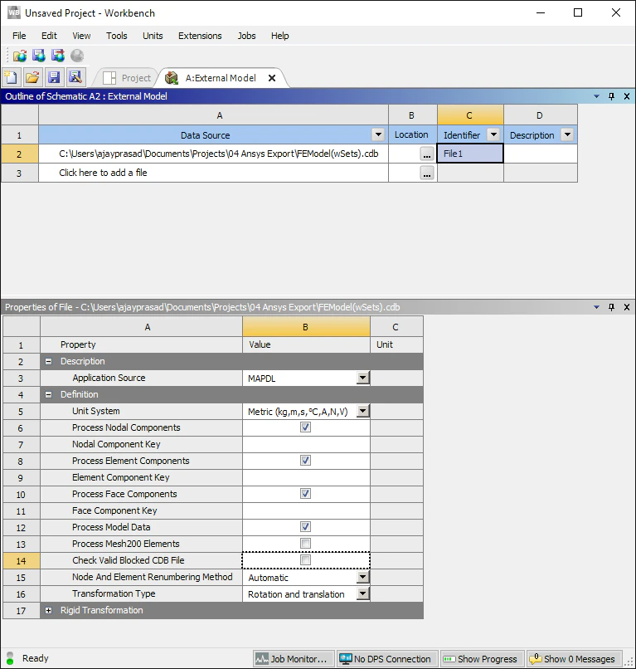Open the Job Monitor
The width and height of the screenshot is (636, 669).
(x=293, y=659)
